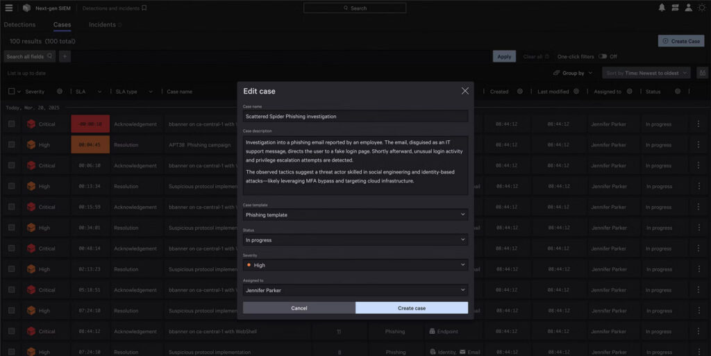Toggle the light/dark theme sun icon

(701, 8)
